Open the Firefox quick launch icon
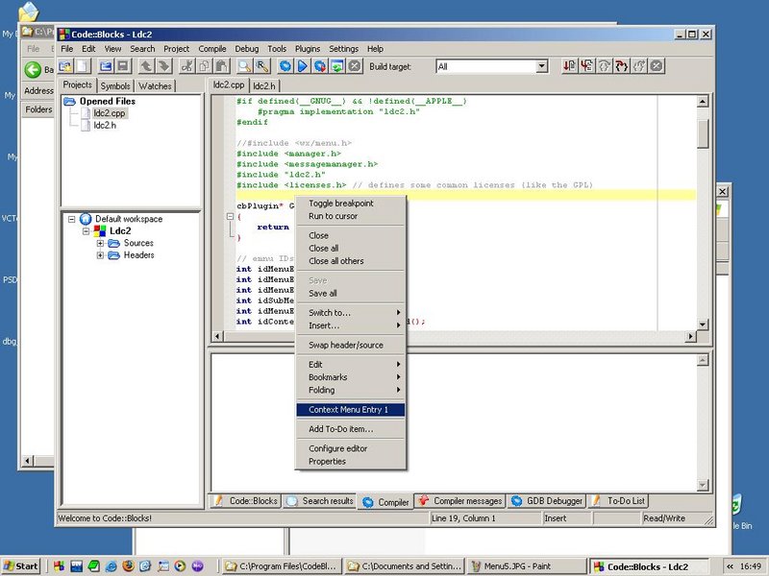769x576 pixels. pyautogui.click(x=128, y=566)
